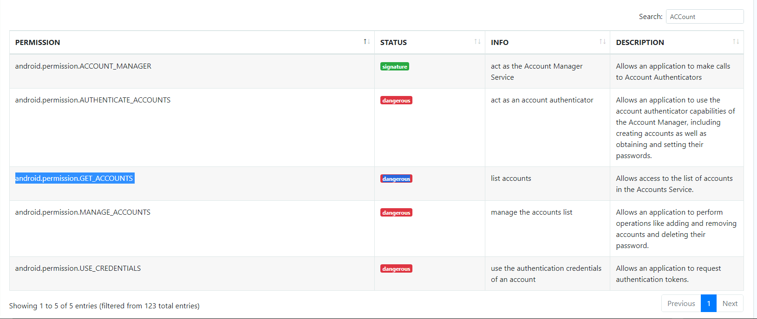Click 'act as the Account Manager Service' info
The width and height of the screenshot is (757, 319).
(x=537, y=72)
